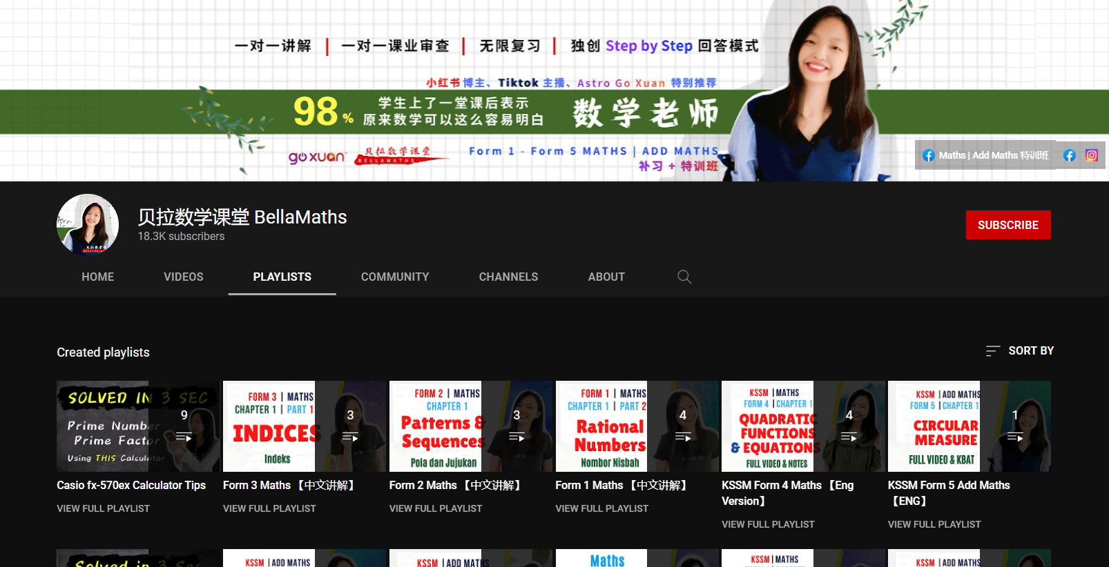Open the Quadratic Functions & Equations thumbnail

[803, 426]
